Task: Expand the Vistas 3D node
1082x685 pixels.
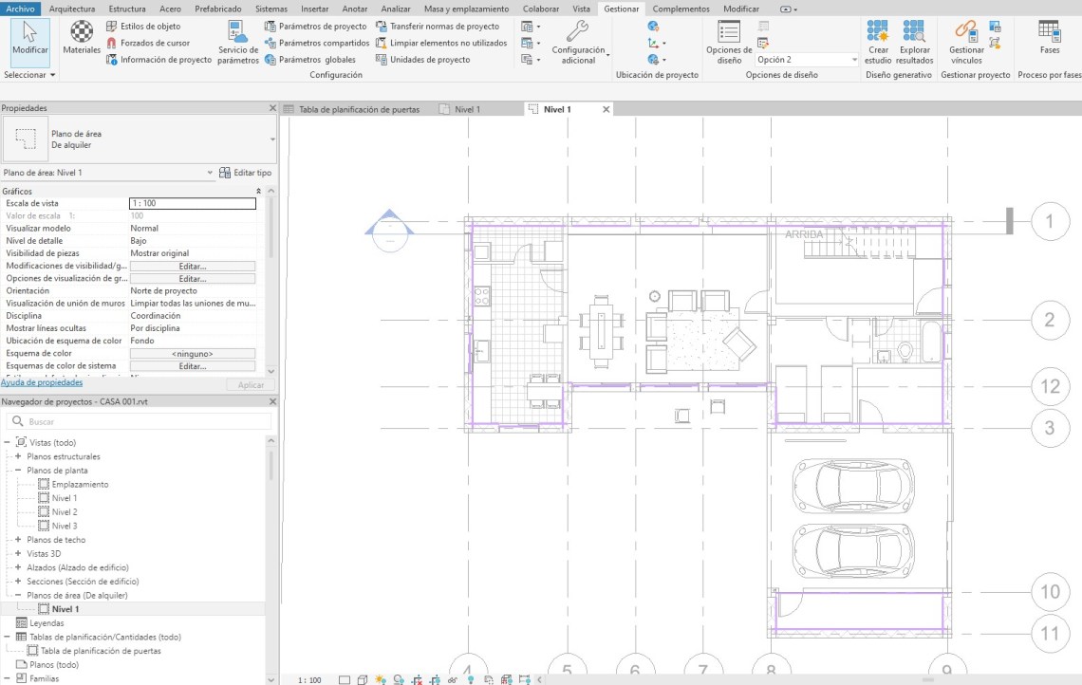Action: (x=18, y=553)
